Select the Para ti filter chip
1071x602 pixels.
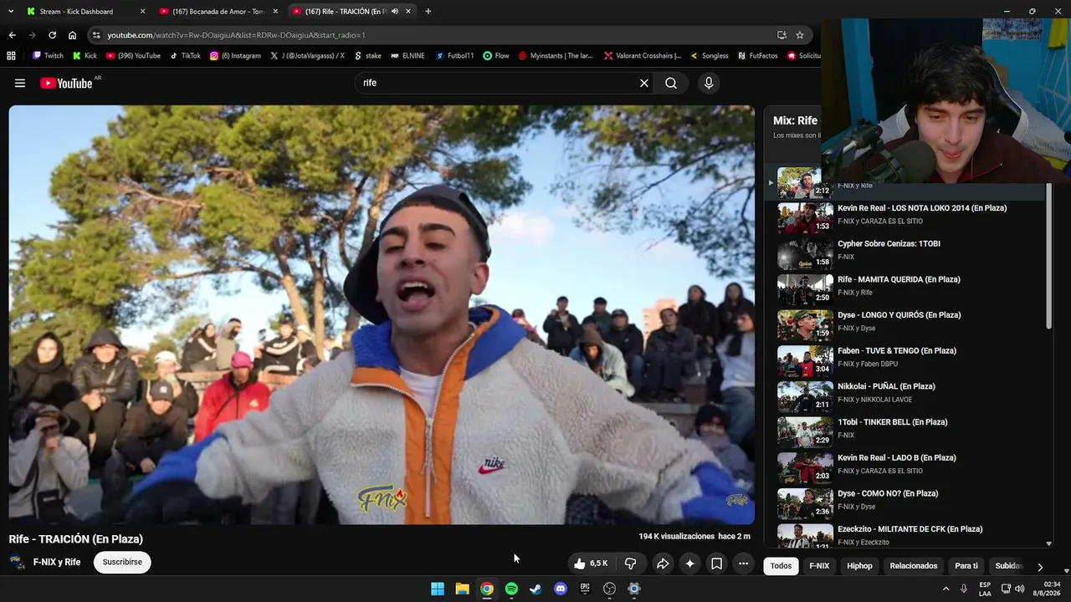pyautogui.click(x=966, y=566)
